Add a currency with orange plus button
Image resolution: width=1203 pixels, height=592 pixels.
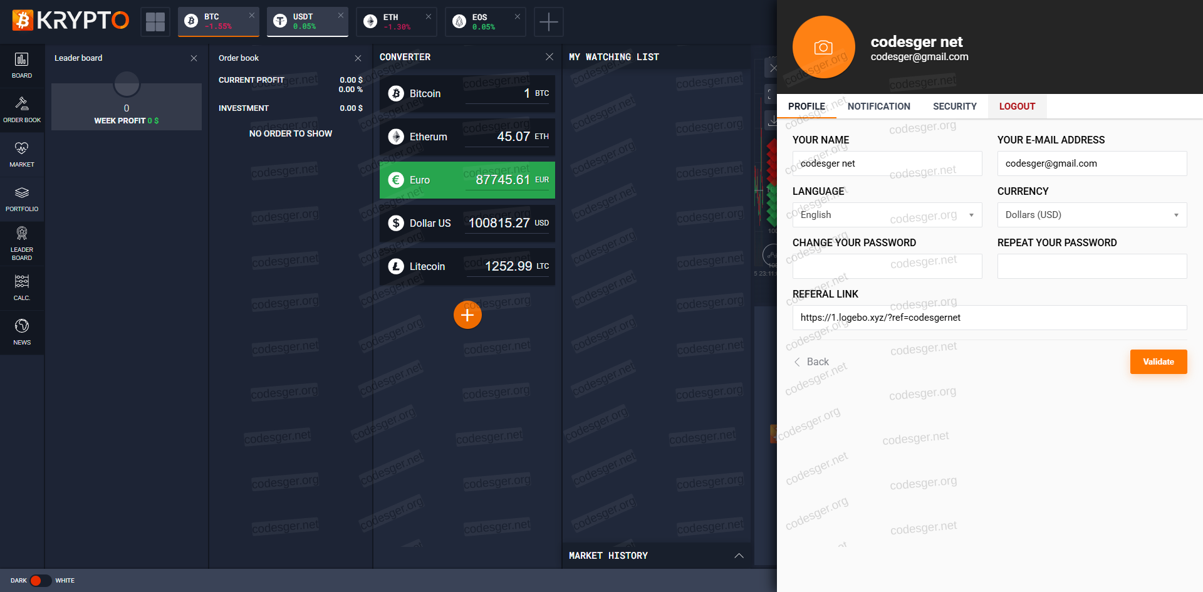pyautogui.click(x=467, y=315)
